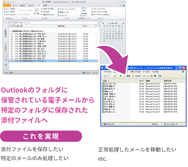Open the views dropdown in Explorer toolbar
Viewport: 188px width, 167px height.
click(160, 76)
